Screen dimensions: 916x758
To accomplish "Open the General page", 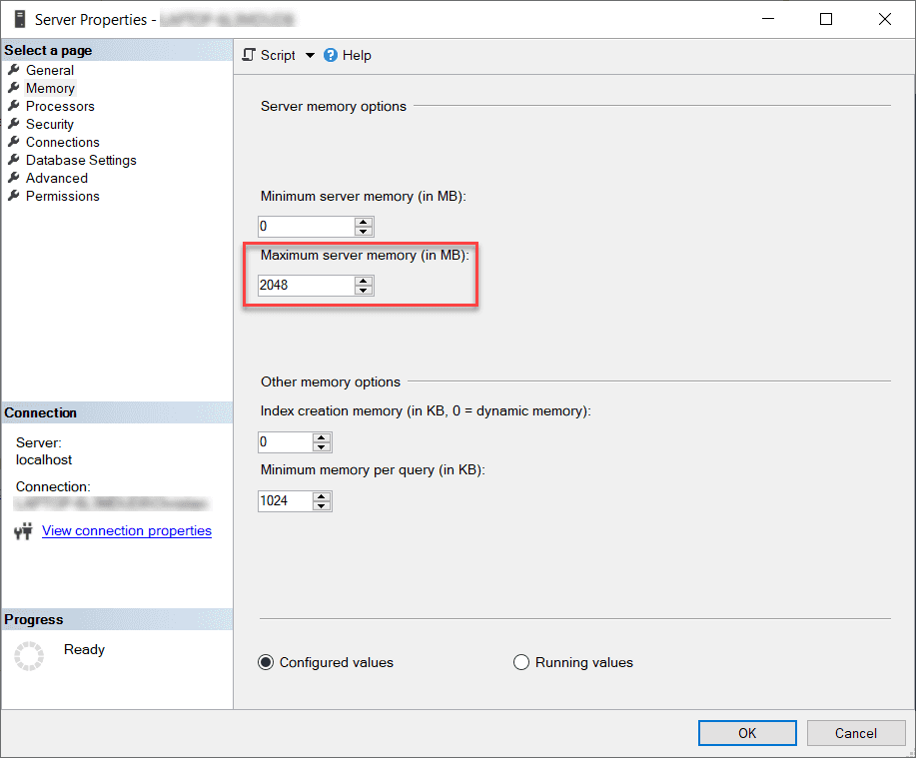I will pyautogui.click(x=49, y=70).
